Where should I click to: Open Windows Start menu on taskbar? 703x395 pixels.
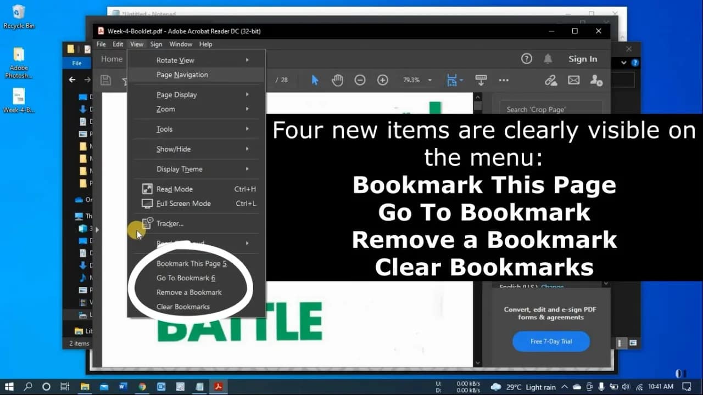click(9, 387)
